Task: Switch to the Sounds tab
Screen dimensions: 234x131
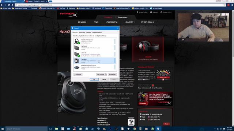Action: (x=88, y=32)
